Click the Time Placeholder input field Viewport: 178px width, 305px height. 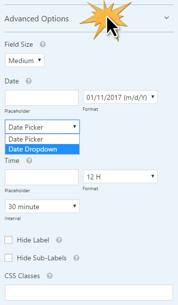[42, 177]
